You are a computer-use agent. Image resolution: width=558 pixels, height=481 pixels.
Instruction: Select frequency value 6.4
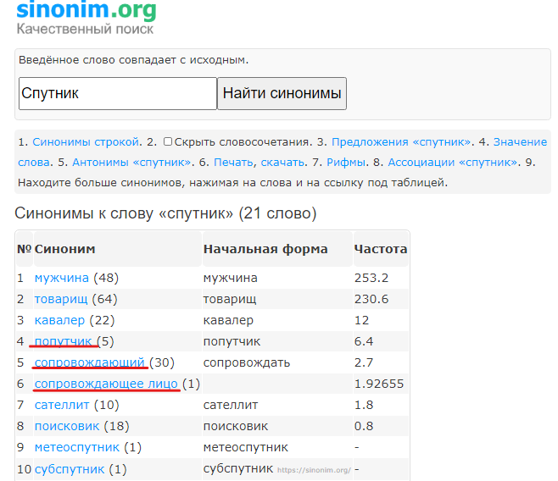(x=364, y=341)
